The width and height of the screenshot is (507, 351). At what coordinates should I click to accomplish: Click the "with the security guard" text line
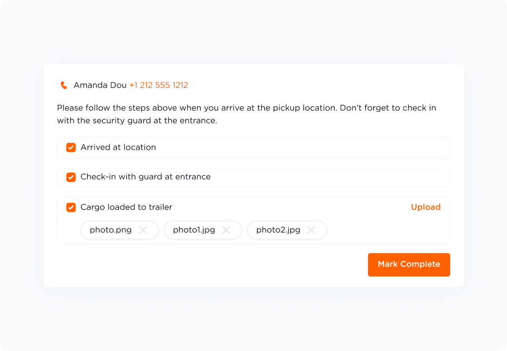click(x=136, y=120)
